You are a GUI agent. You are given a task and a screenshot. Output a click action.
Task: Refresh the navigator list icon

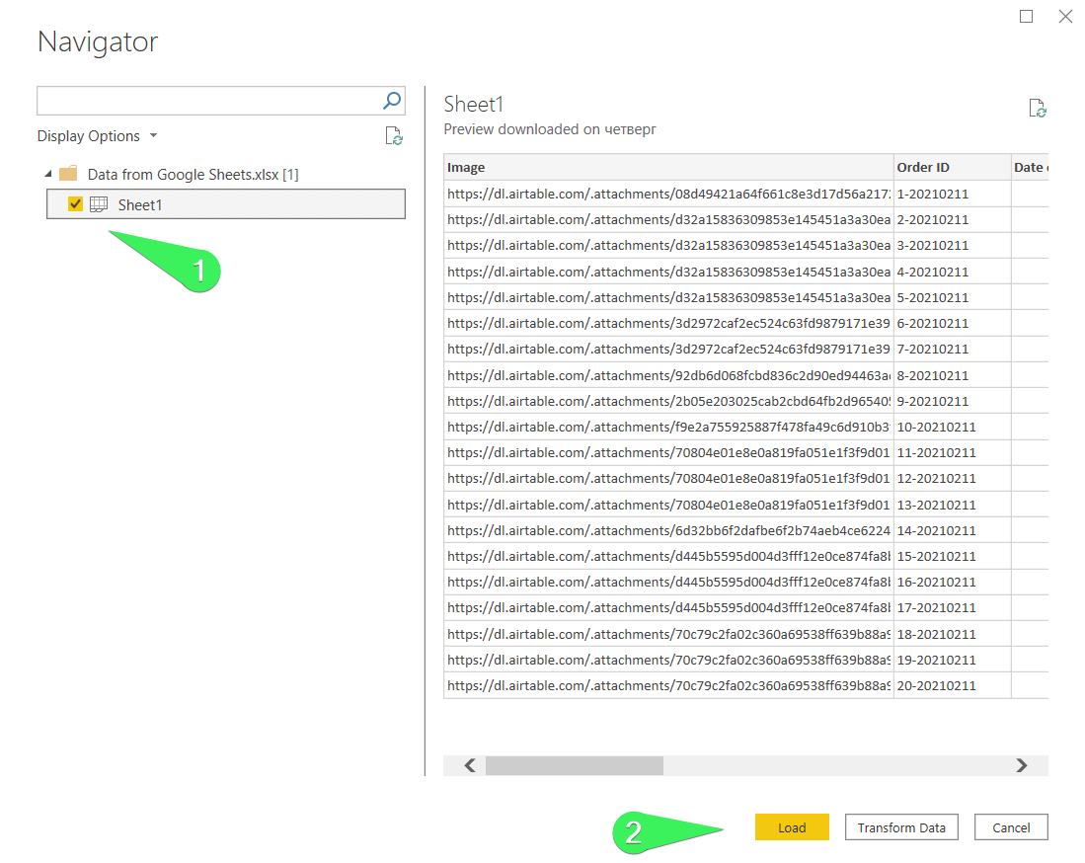point(394,135)
